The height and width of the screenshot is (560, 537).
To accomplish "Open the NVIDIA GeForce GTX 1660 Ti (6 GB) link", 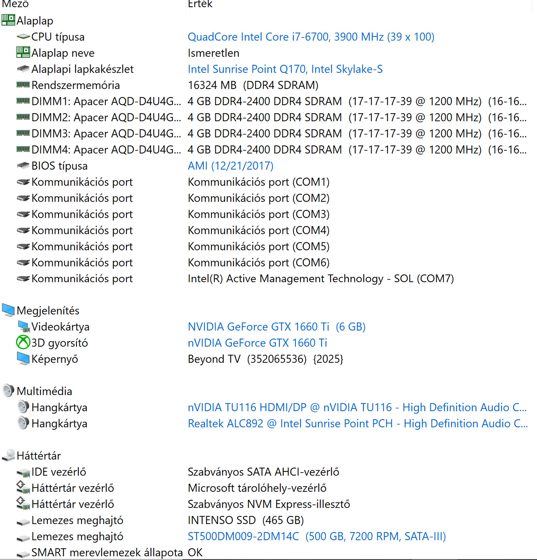I will coord(277,326).
